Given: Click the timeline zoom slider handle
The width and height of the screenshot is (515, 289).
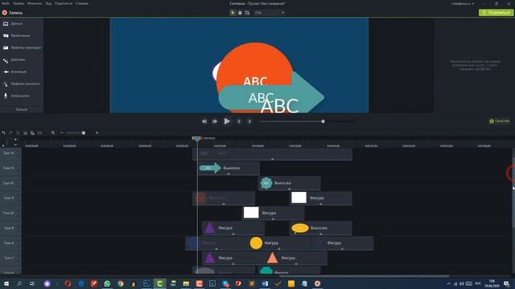Looking at the screenshot, I should click(x=84, y=132).
